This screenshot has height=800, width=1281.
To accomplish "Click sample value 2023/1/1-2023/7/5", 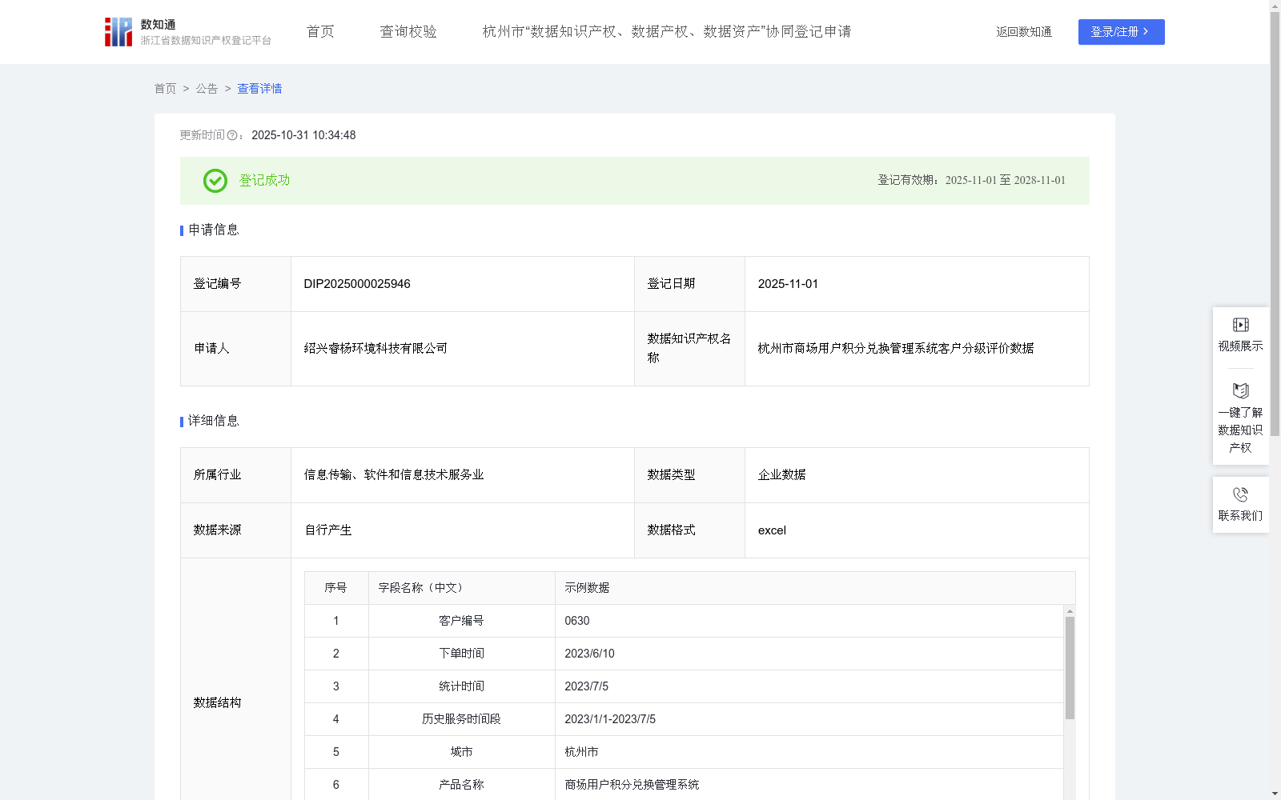I will click(x=610, y=719).
